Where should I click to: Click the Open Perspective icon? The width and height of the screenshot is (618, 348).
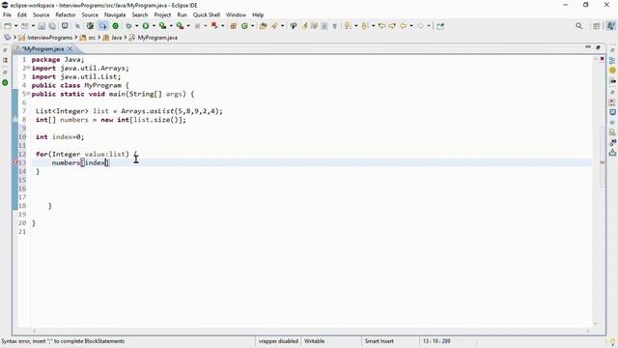tap(597, 26)
